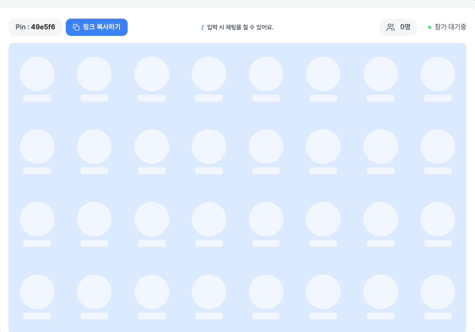
Task: Select the first avatar circle in third row
Action: pyautogui.click(x=37, y=219)
